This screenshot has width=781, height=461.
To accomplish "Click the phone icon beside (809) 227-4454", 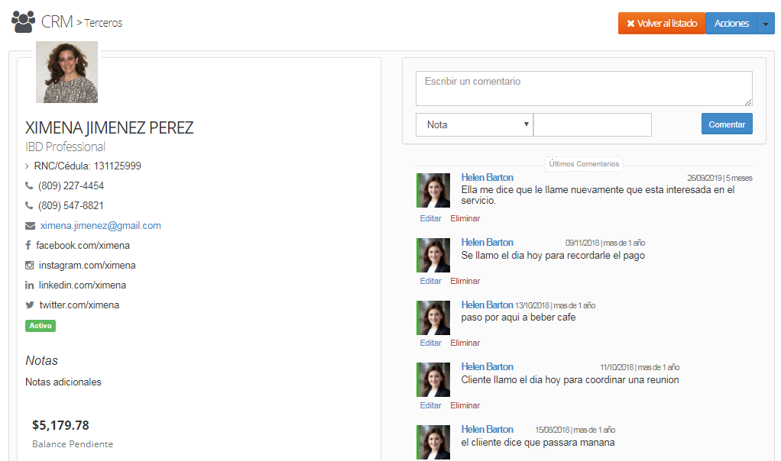I will point(29,185).
